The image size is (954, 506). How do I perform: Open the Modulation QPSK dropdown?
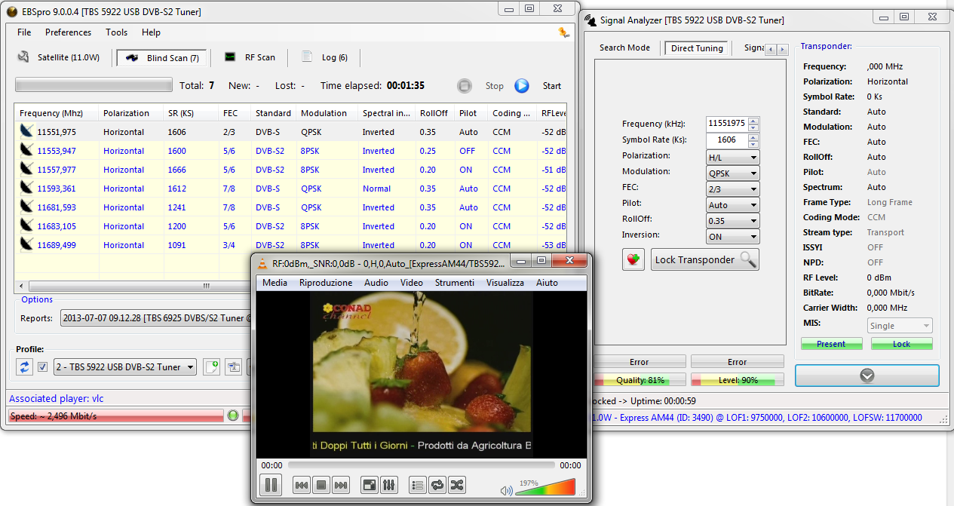[732, 173]
